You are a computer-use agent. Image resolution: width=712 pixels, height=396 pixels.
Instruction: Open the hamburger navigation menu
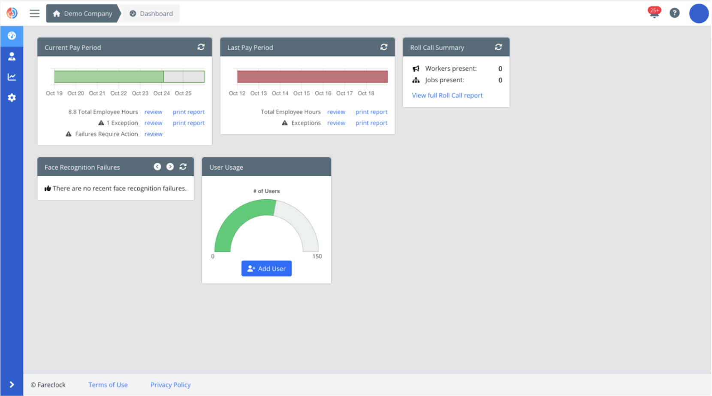(x=34, y=13)
